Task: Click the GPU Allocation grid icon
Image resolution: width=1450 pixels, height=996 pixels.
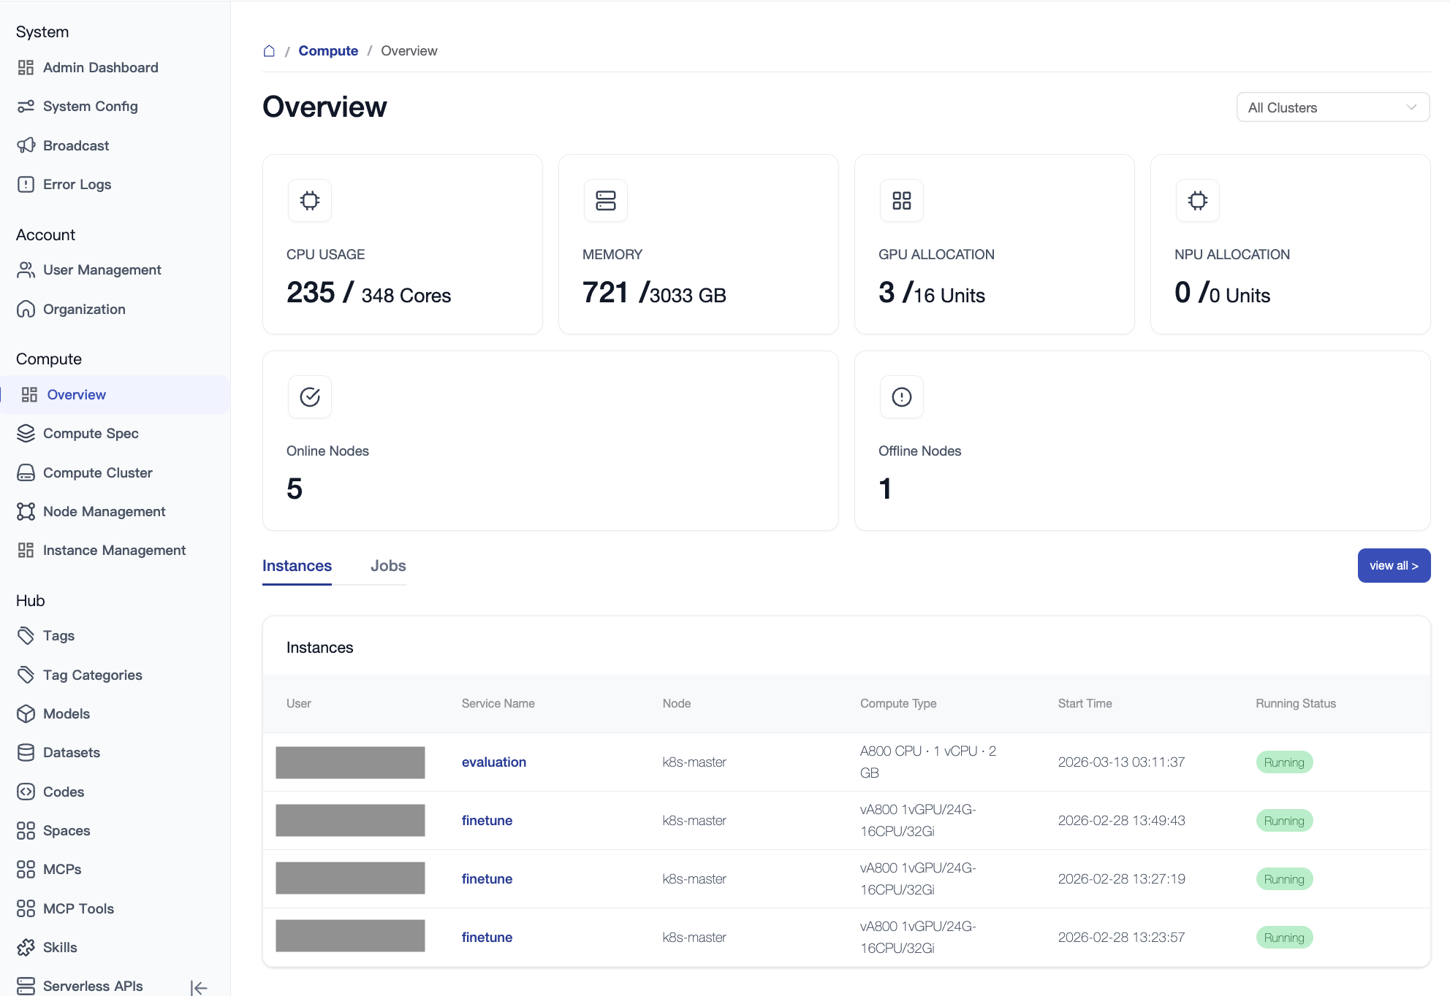Action: coord(901,200)
